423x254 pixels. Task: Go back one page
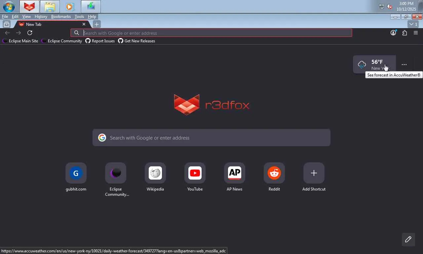[x=7, y=33]
